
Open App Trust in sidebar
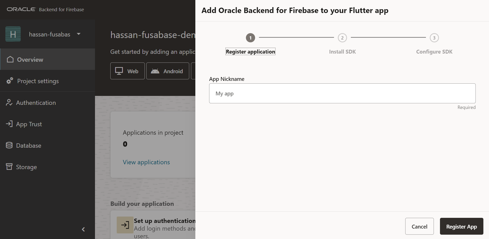click(47, 124)
